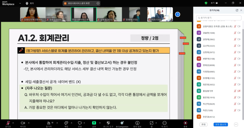The height and width of the screenshot is (128, 244).
Task: Open 호스트 도구 host tools shield icon
Action: tap(108, 123)
